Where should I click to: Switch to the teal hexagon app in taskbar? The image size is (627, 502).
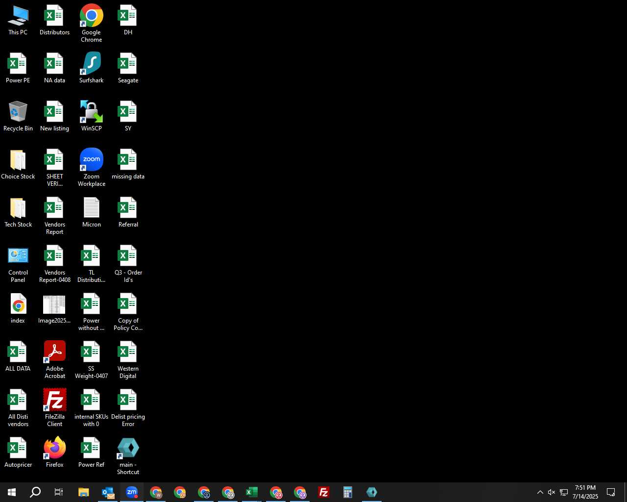point(372,492)
